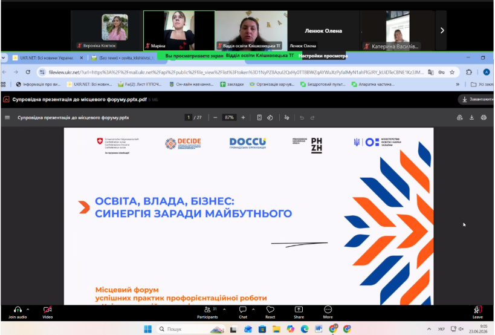Select Вероніка Ковтюк video thumbnail
Screen dimensions: 495x335
pos(107,31)
